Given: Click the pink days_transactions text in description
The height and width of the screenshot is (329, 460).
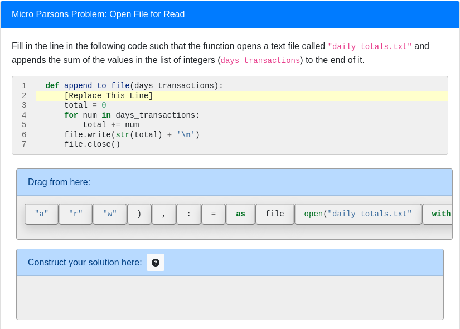Looking at the screenshot, I should coord(260,61).
